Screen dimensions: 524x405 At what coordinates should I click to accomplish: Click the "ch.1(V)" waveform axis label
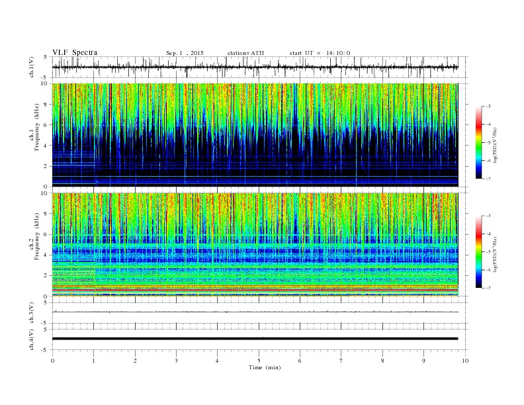tap(31, 67)
